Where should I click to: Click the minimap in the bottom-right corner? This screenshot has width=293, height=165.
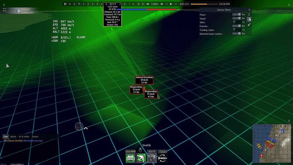tap(272, 143)
